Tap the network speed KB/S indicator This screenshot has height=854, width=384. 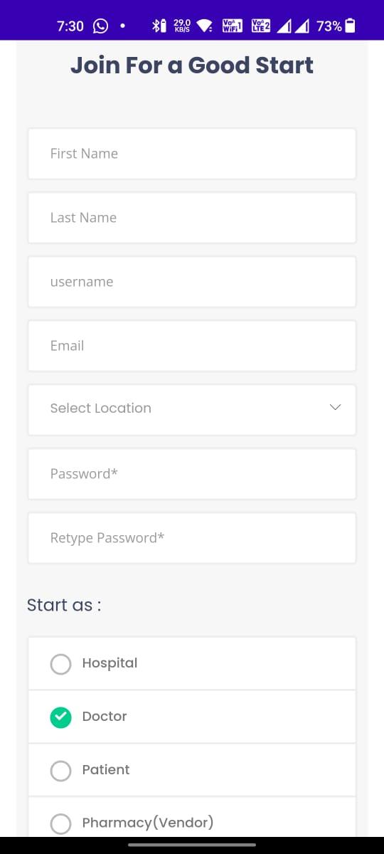pos(182,26)
